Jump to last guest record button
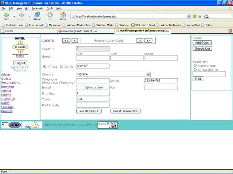Viewport: 233px width, 174px height. pos(148,41)
